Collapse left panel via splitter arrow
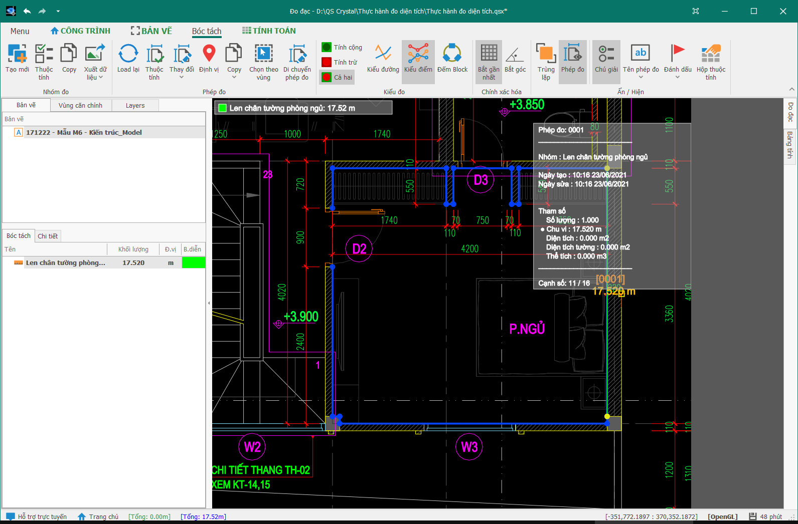798x524 pixels. point(209,303)
